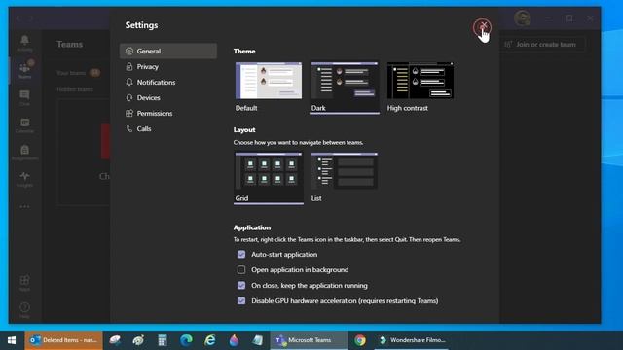Open the Windows Start menu
Screen dimensions: 623x350
[12, 340]
